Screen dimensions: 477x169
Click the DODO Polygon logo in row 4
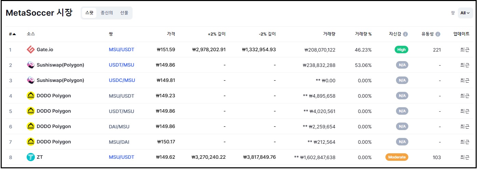31,96
